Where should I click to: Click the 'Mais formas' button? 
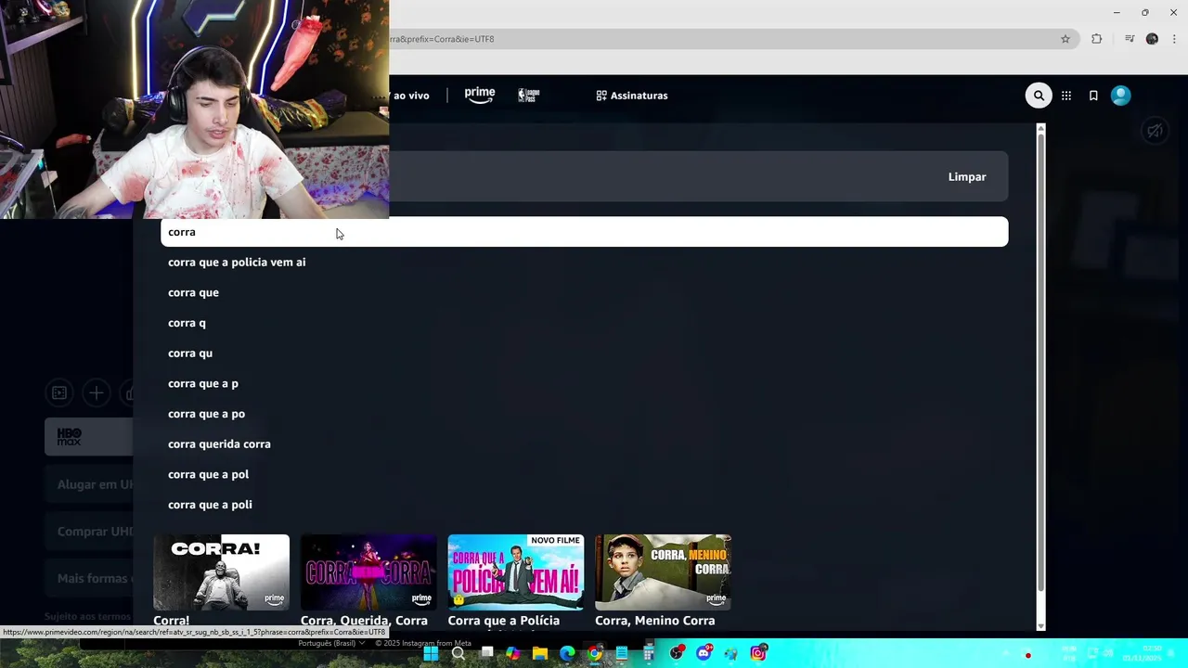(x=89, y=578)
